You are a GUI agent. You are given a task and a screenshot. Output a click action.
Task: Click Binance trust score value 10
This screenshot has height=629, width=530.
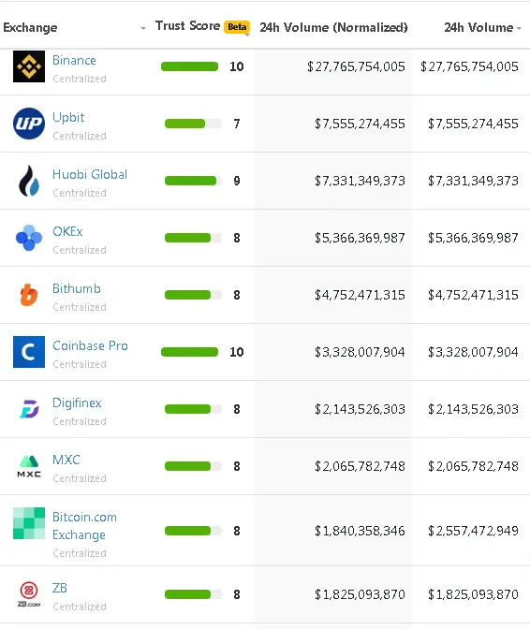pos(237,66)
